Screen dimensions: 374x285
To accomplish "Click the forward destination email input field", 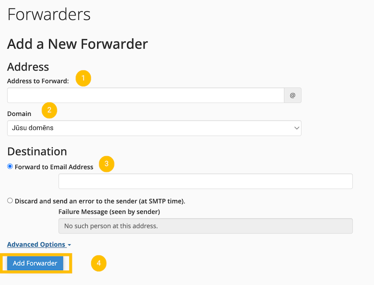I will [205, 181].
